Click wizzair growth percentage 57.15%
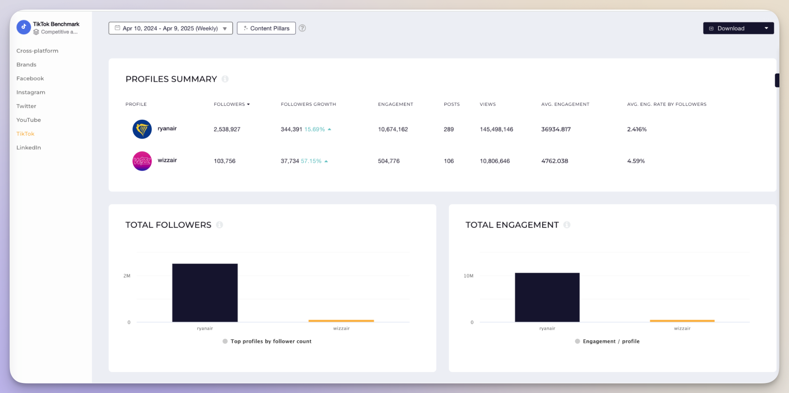The height and width of the screenshot is (393, 789). pyautogui.click(x=311, y=161)
